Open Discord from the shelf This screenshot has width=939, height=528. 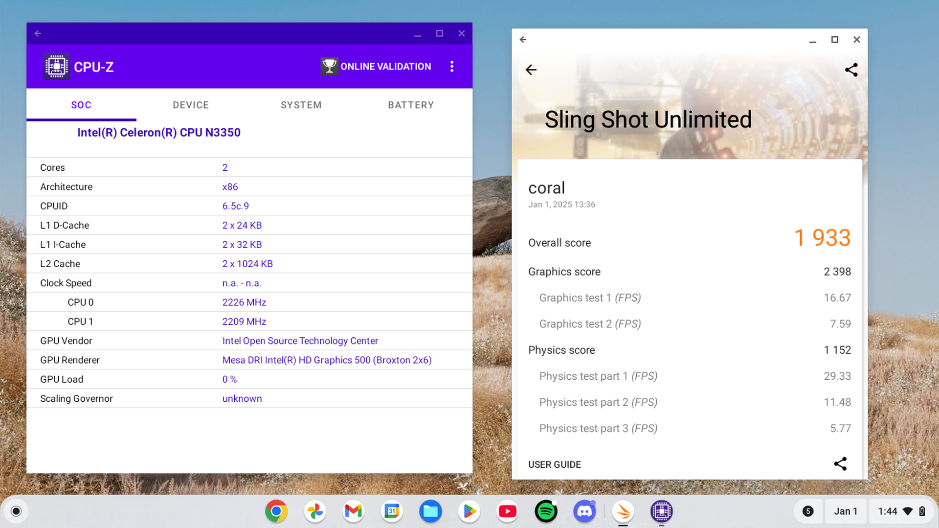click(584, 511)
